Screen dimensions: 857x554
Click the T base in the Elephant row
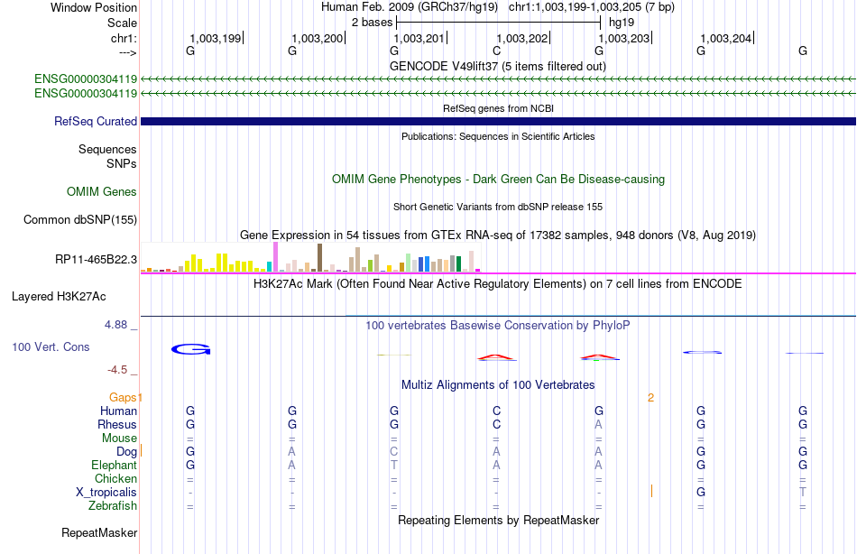(x=394, y=466)
